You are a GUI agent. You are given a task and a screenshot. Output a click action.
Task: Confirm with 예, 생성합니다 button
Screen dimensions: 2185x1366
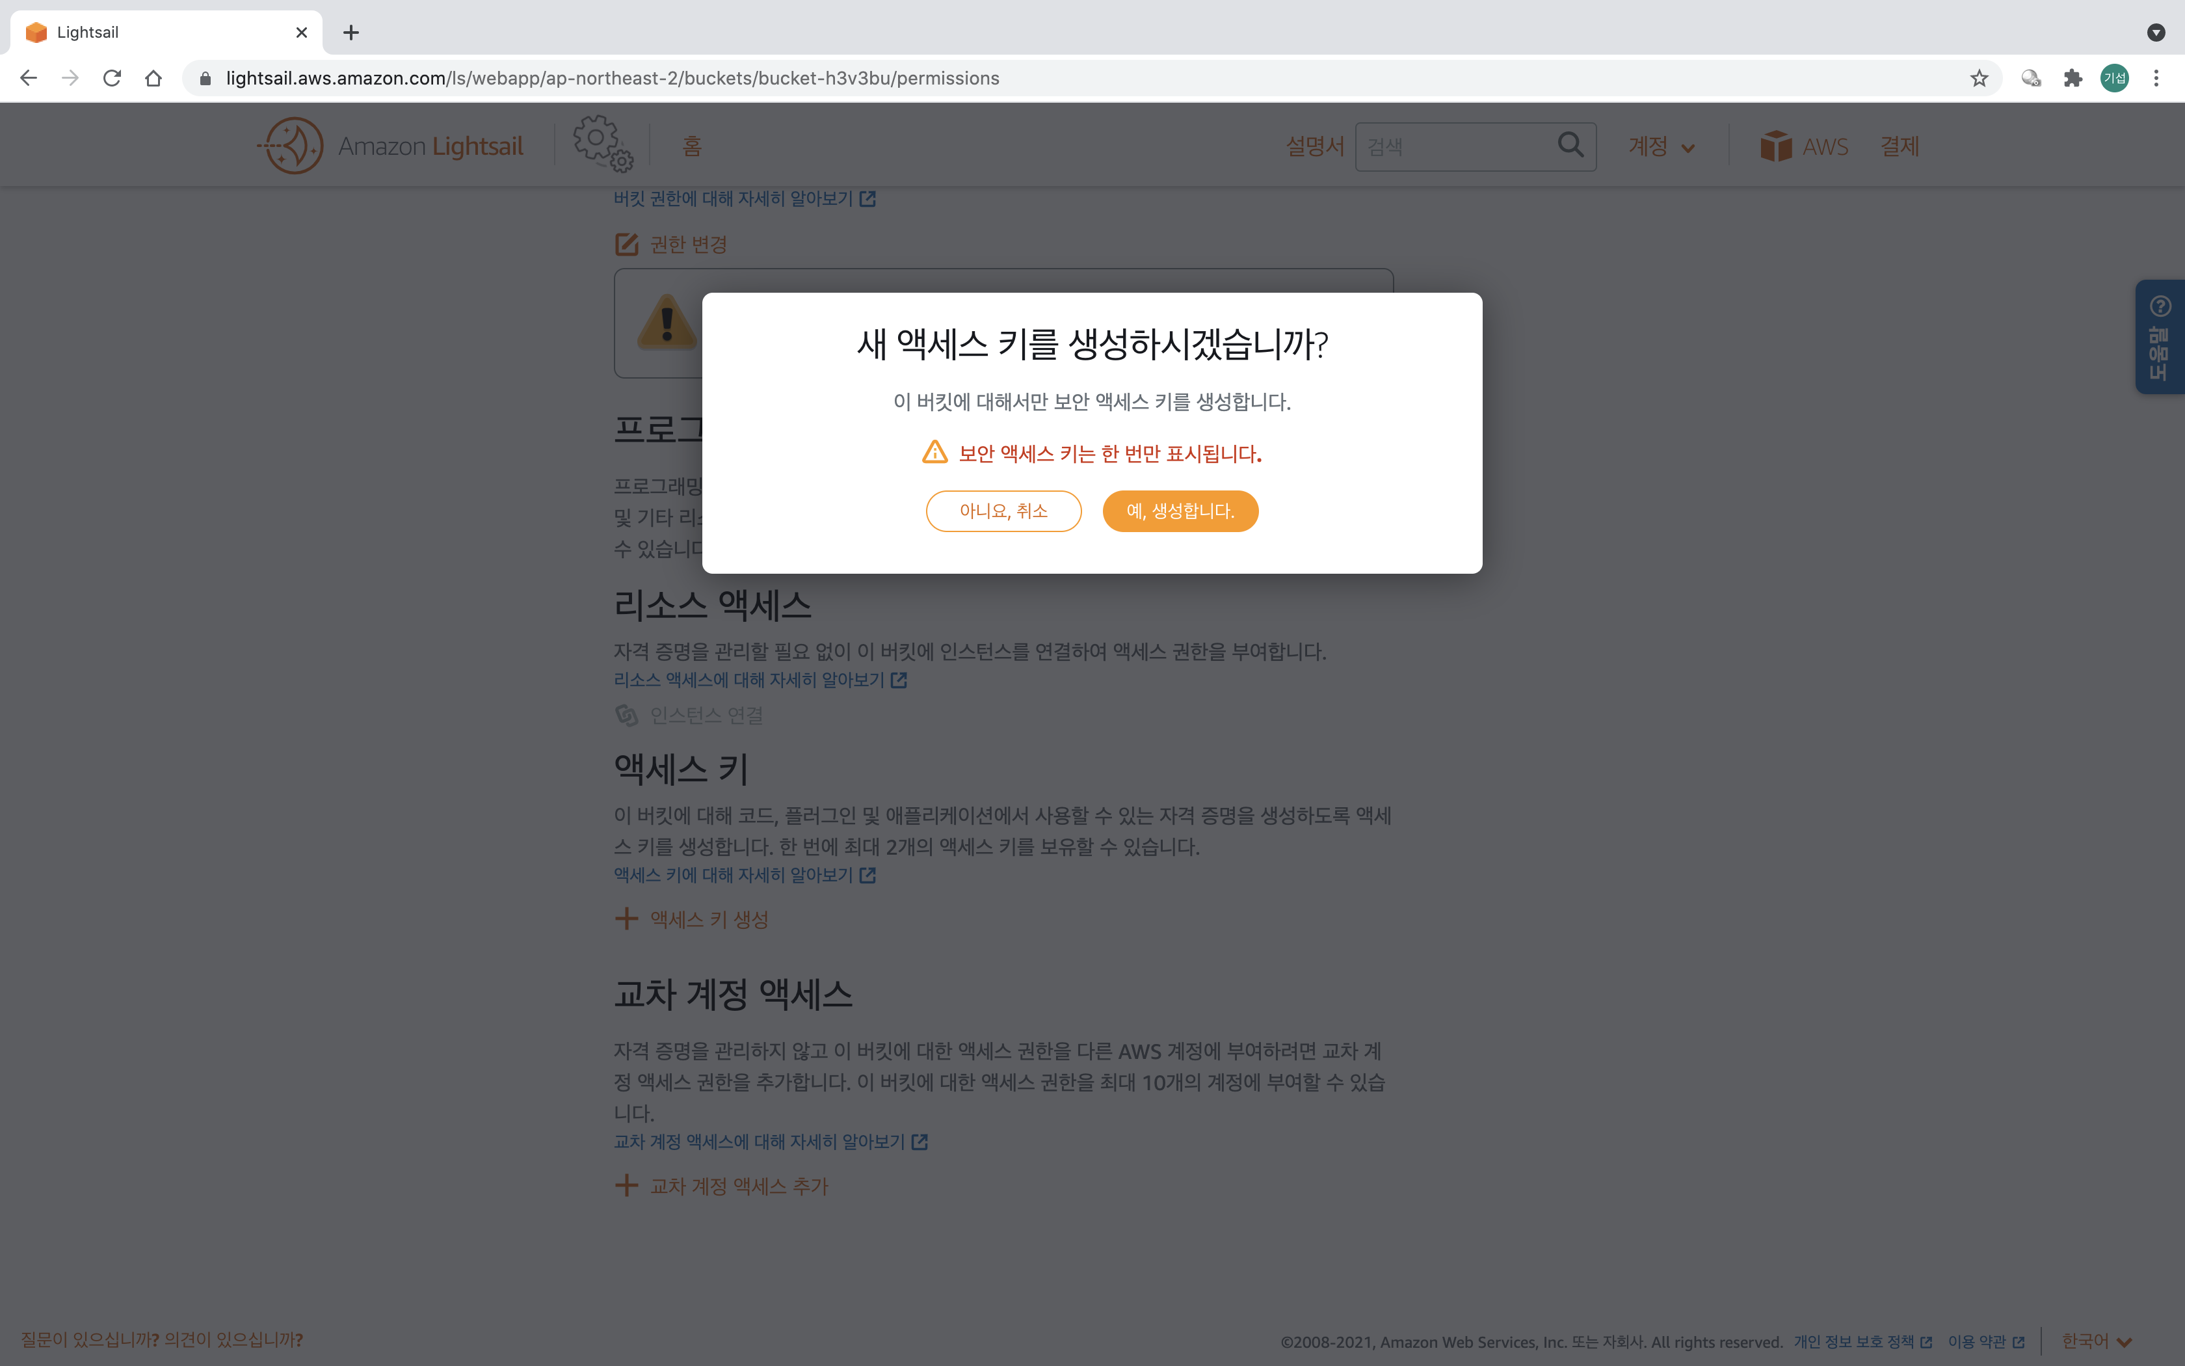[1179, 511]
